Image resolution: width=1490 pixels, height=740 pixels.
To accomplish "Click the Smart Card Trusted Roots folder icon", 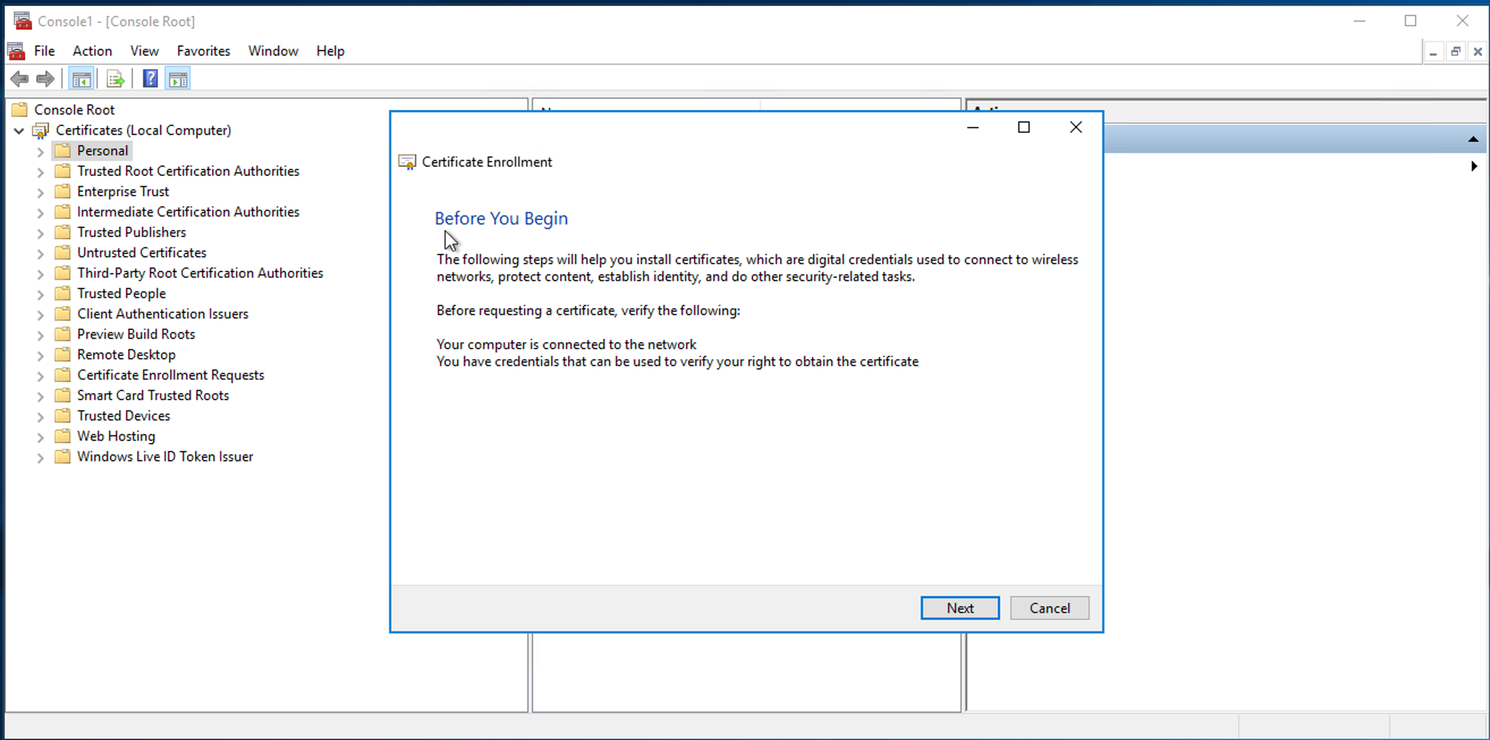I will (62, 395).
